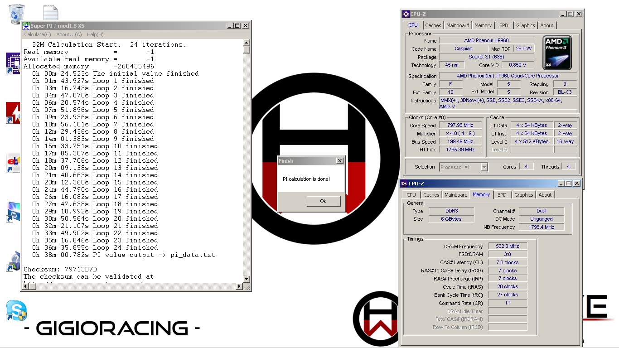Switch to Mainboard tab in top CPU-Z

458,25
